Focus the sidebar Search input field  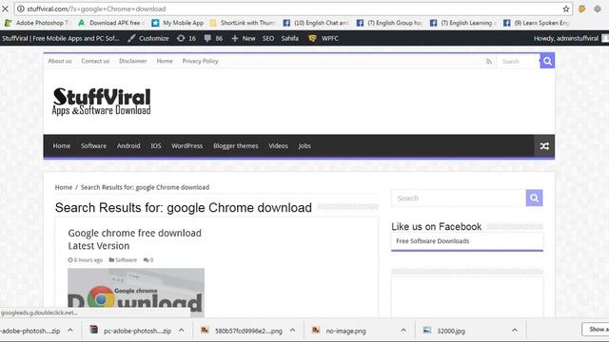459,199
